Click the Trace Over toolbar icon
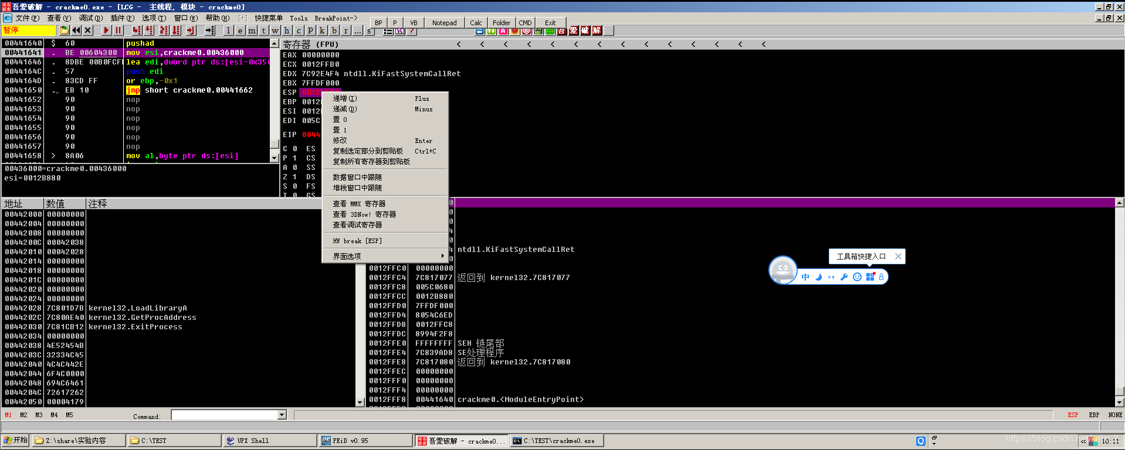 (x=175, y=30)
